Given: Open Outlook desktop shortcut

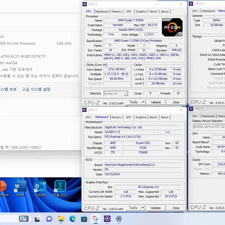Looking at the screenshot, I should coord(40,189).
